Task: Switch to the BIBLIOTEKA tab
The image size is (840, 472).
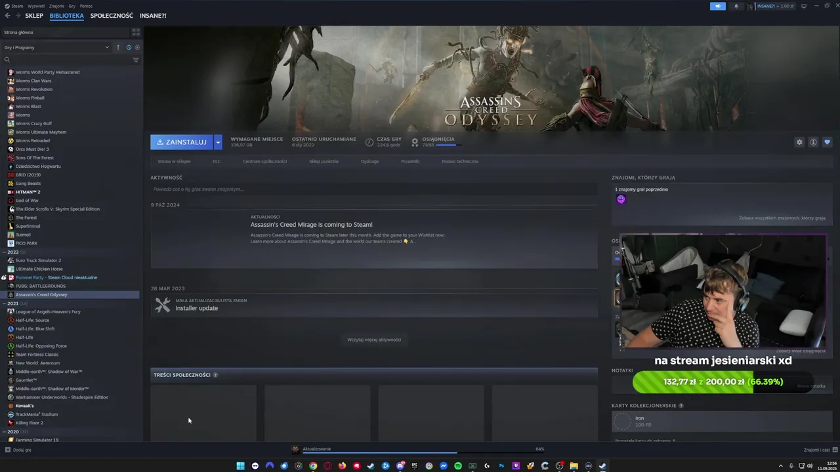Action: [66, 16]
